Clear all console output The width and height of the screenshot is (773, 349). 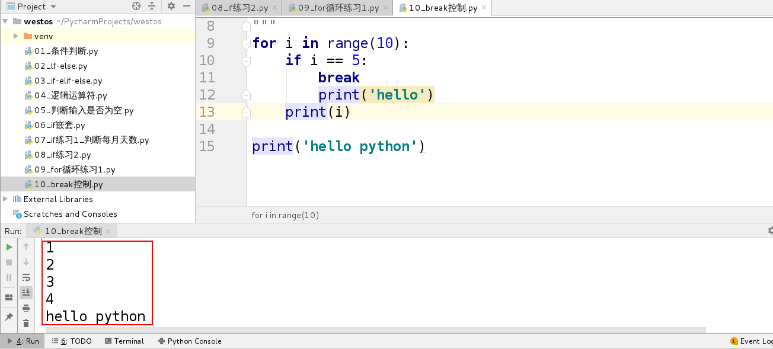point(26,323)
